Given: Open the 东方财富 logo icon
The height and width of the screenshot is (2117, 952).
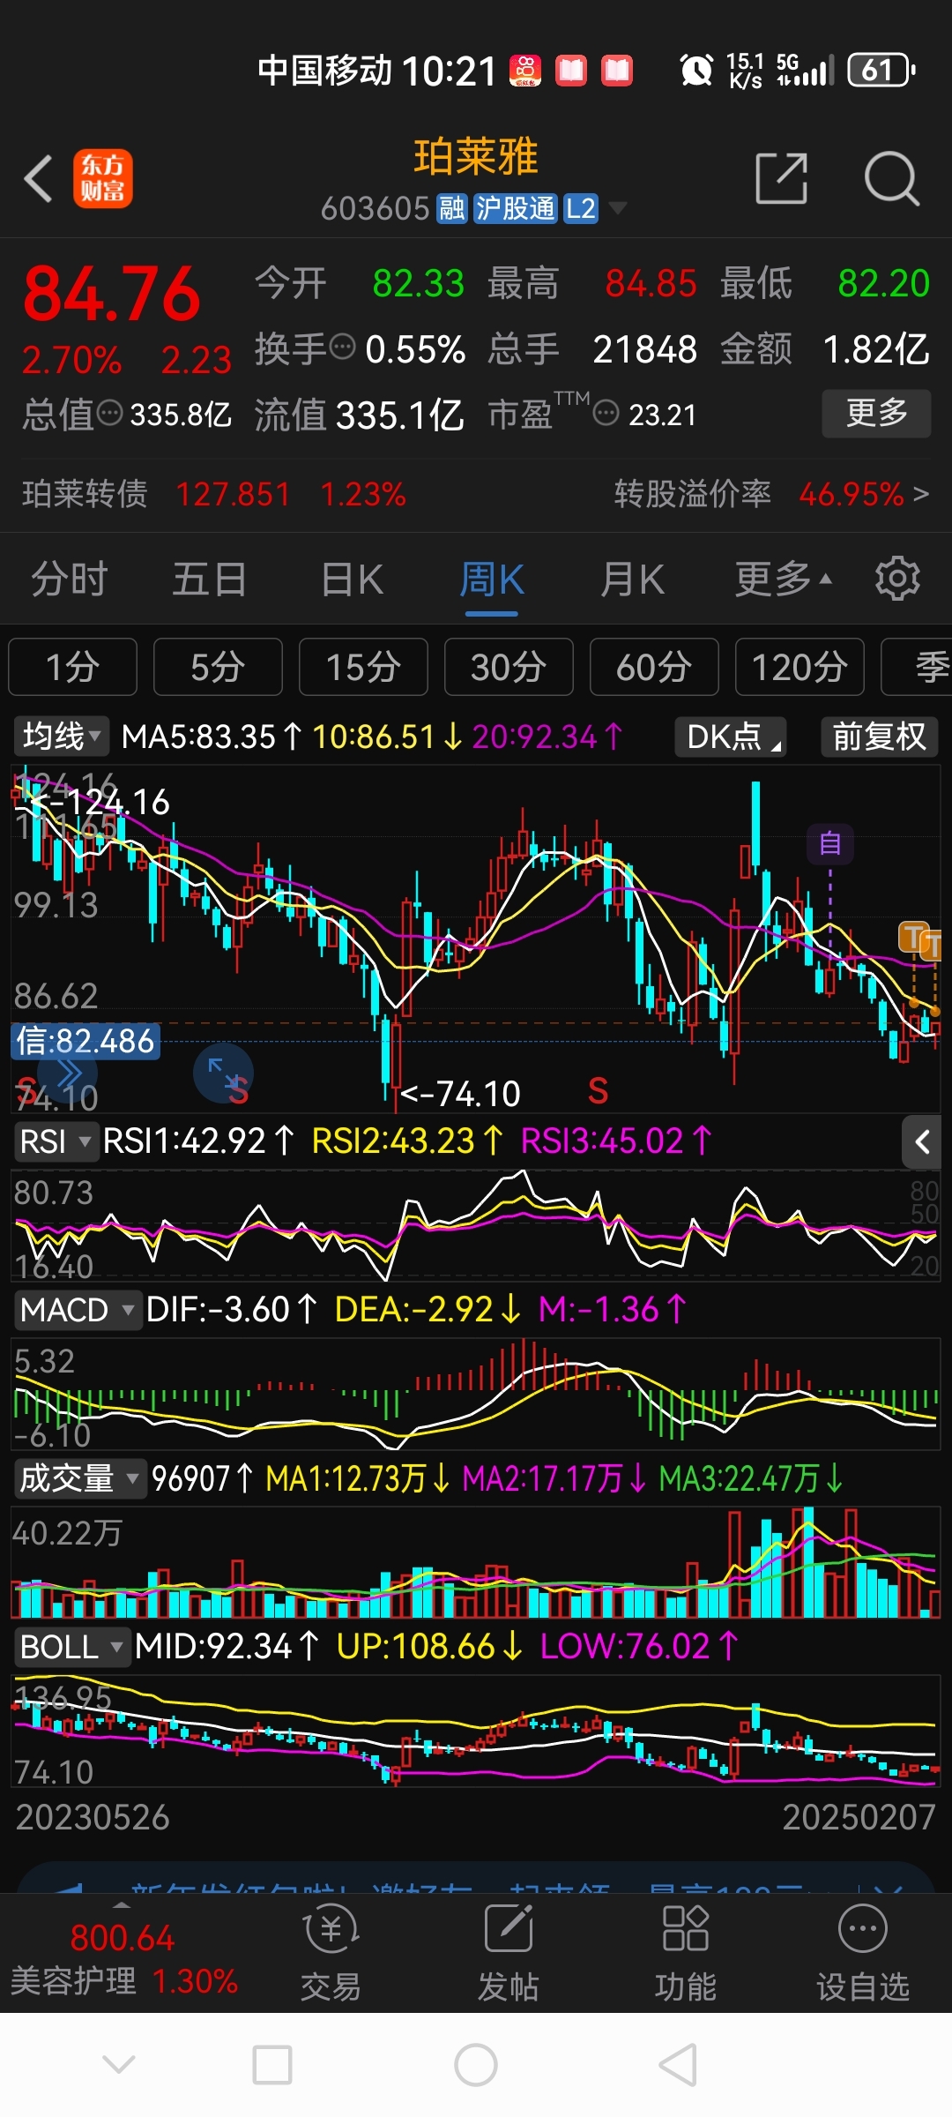Looking at the screenshot, I should click(102, 178).
